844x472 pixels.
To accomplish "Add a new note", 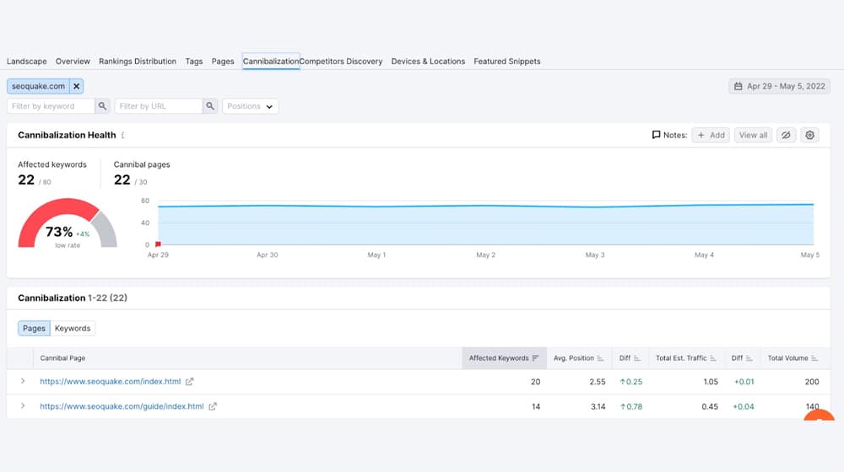I will [x=711, y=135].
